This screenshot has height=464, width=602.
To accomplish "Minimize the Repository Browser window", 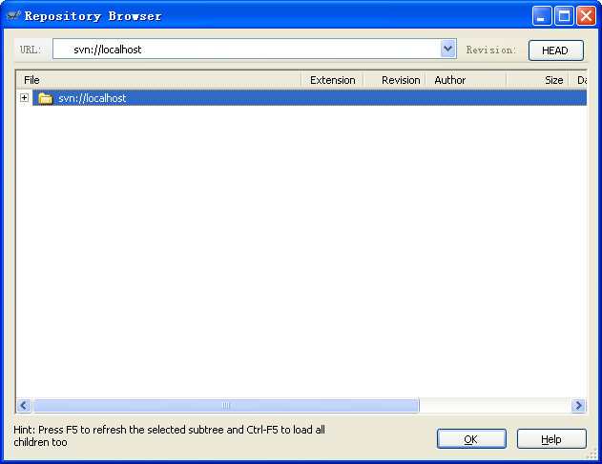I will (542, 16).
